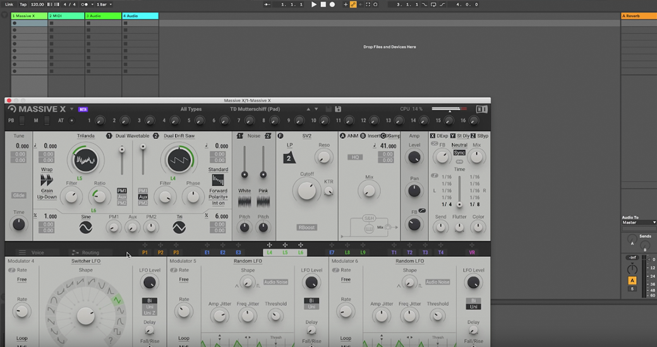
Task: Toggle delay Sync button
Action: point(459,153)
